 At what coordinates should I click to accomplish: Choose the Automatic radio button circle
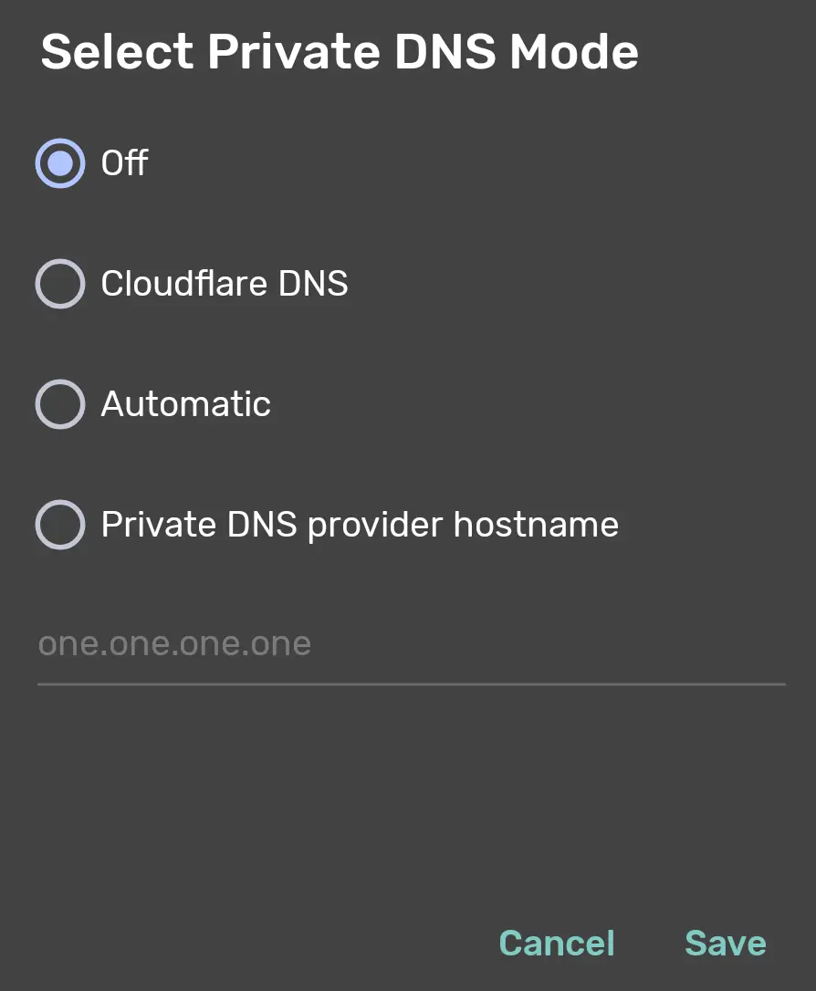point(60,404)
